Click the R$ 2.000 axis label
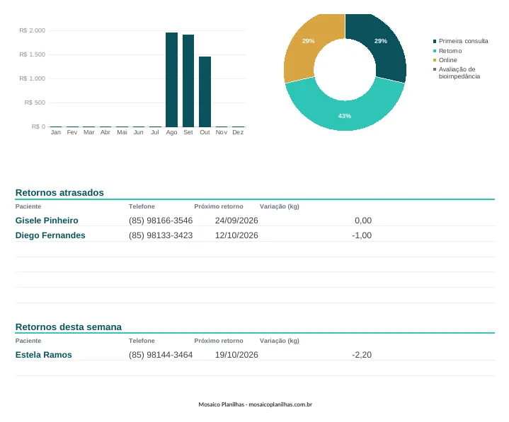The height and width of the screenshot is (422, 509). click(33, 30)
